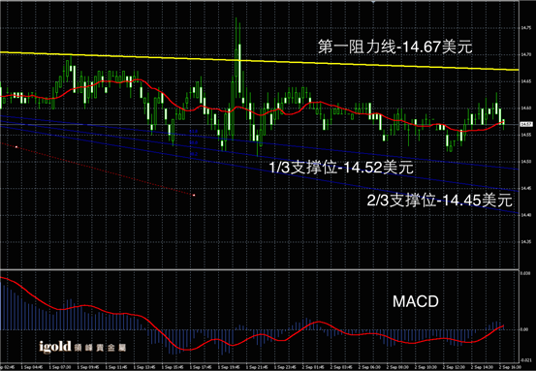Click the 2/3支撑位-14.45美元 text label
The height and width of the screenshot is (371, 536).
tap(440, 200)
